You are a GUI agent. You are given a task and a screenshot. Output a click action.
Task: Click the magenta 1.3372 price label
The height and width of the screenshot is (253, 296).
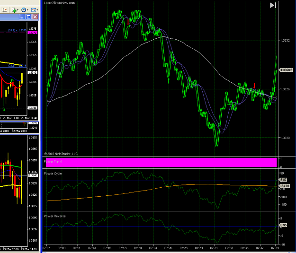tap(32, 33)
